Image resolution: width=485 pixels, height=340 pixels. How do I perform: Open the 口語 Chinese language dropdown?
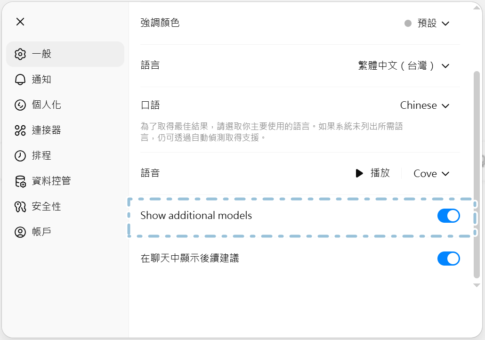(425, 105)
